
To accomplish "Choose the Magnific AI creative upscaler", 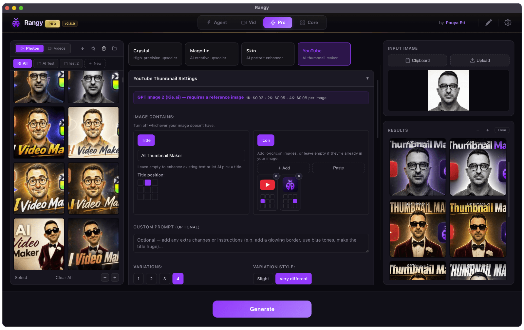I will click(212, 54).
